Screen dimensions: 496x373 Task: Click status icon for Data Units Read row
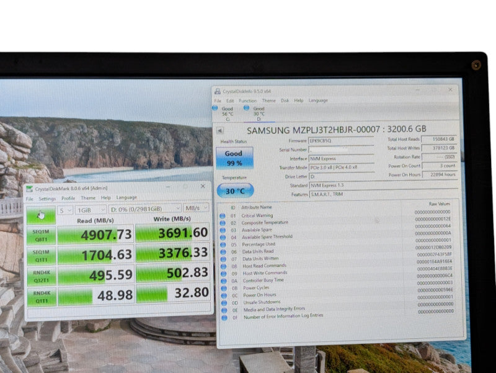223,252
